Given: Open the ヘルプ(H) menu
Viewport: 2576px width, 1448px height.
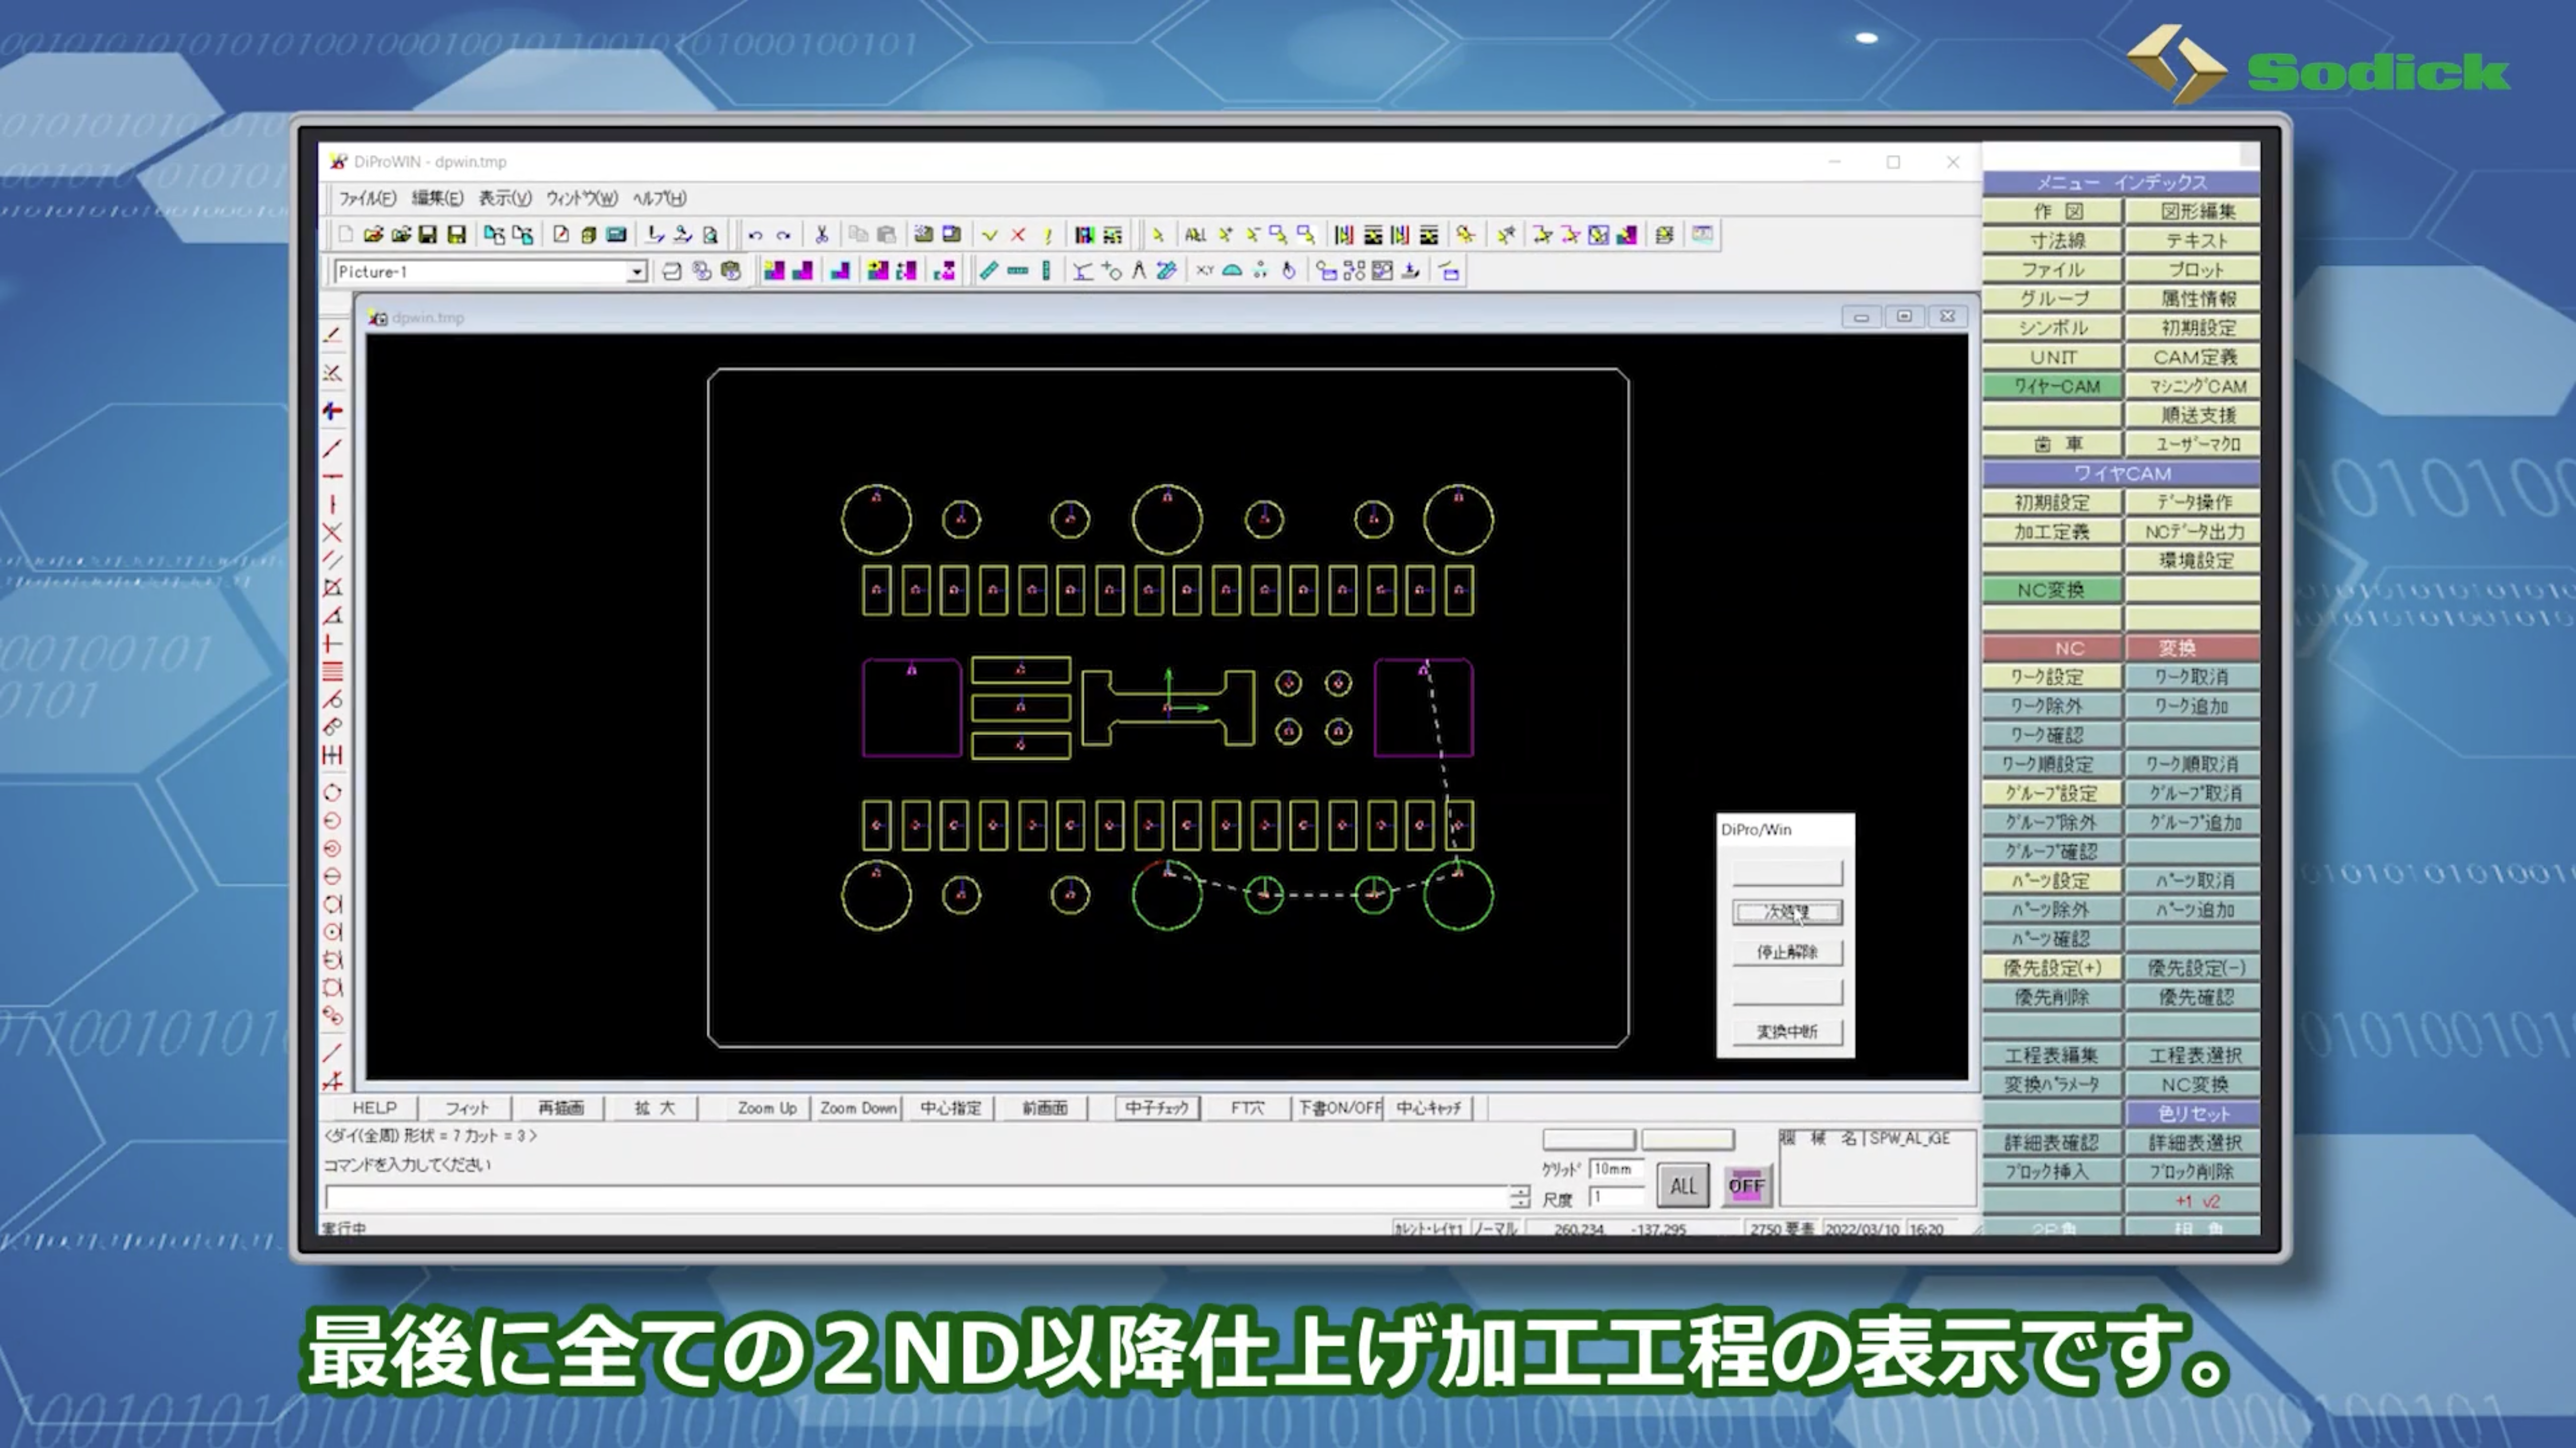Looking at the screenshot, I should tap(659, 198).
